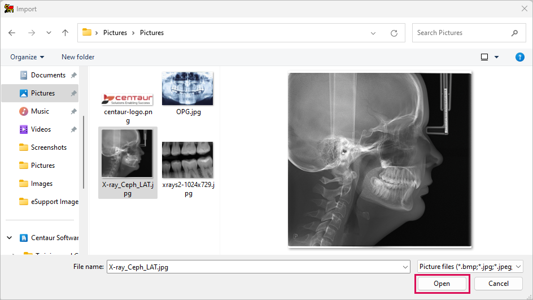Open the Organize menu
The height and width of the screenshot is (300, 533).
(x=27, y=57)
